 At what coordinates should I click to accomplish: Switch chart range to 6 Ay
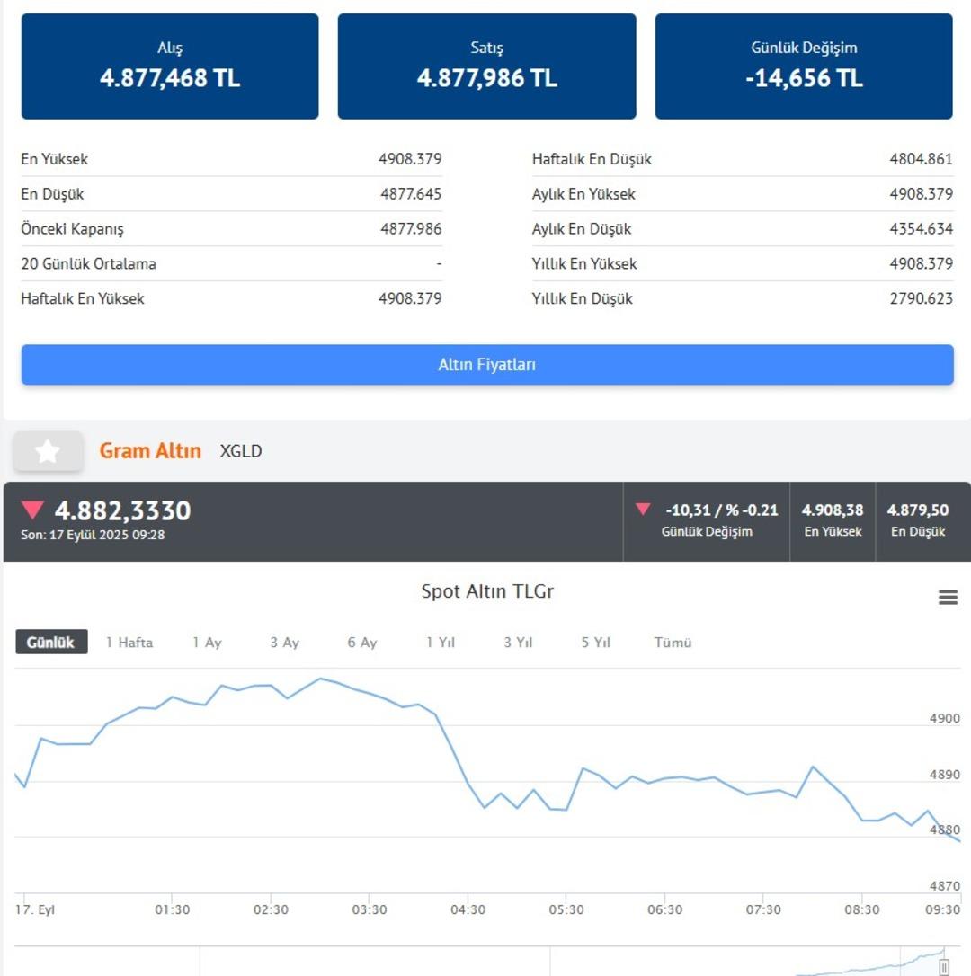[362, 643]
